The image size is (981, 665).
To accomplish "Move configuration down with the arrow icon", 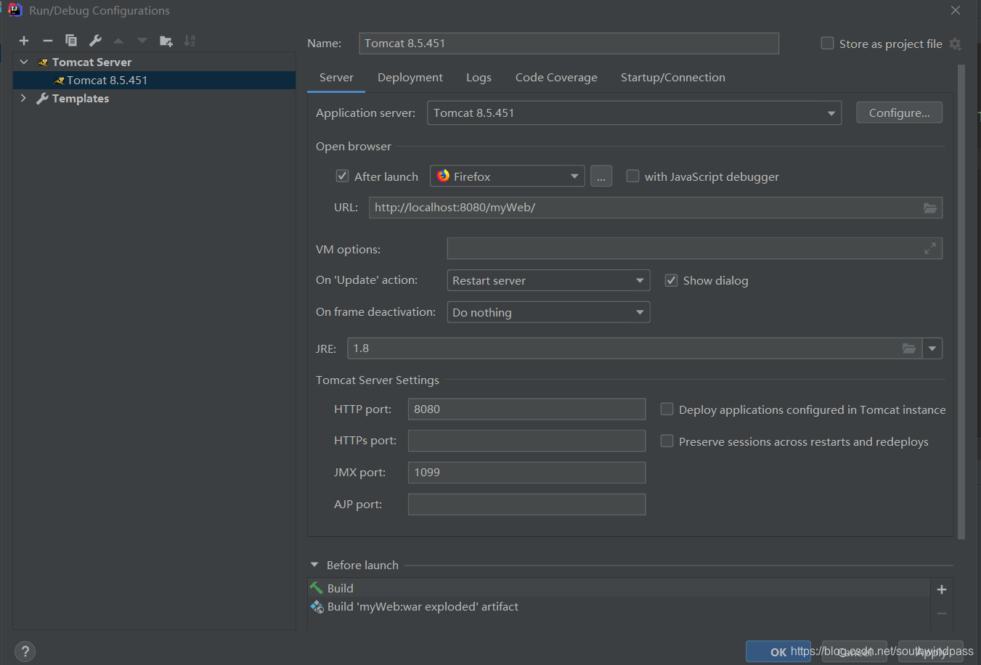I will [142, 41].
